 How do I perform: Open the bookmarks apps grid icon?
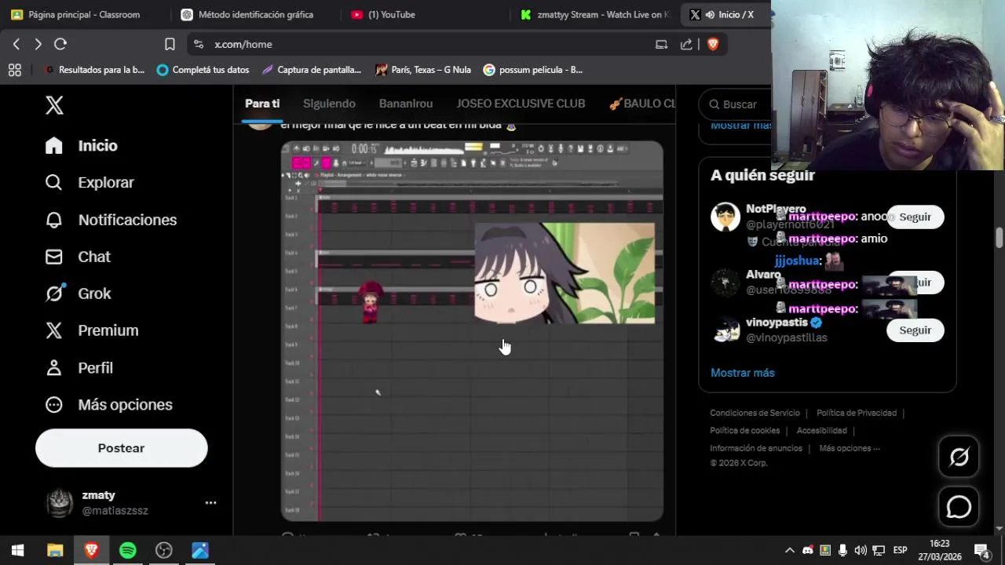(x=14, y=70)
